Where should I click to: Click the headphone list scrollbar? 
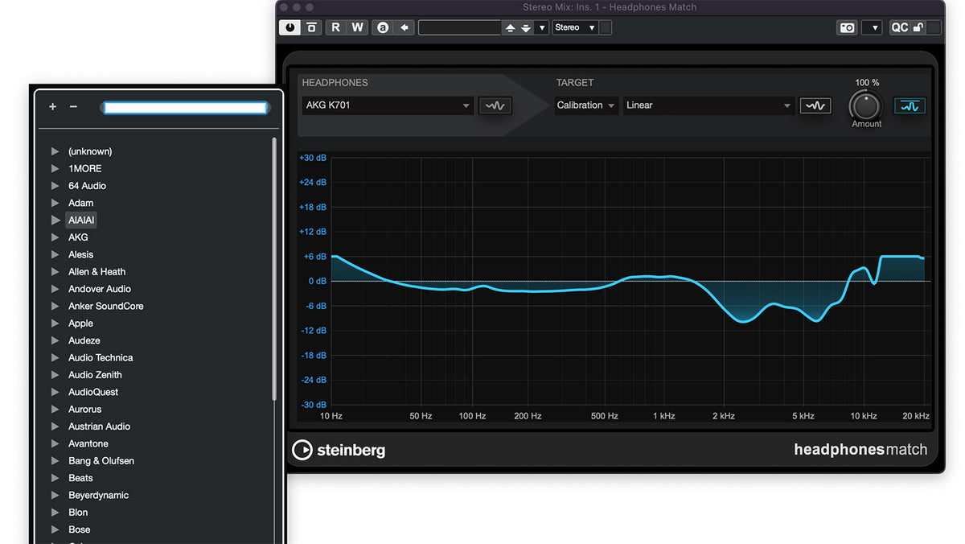click(274, 270)
